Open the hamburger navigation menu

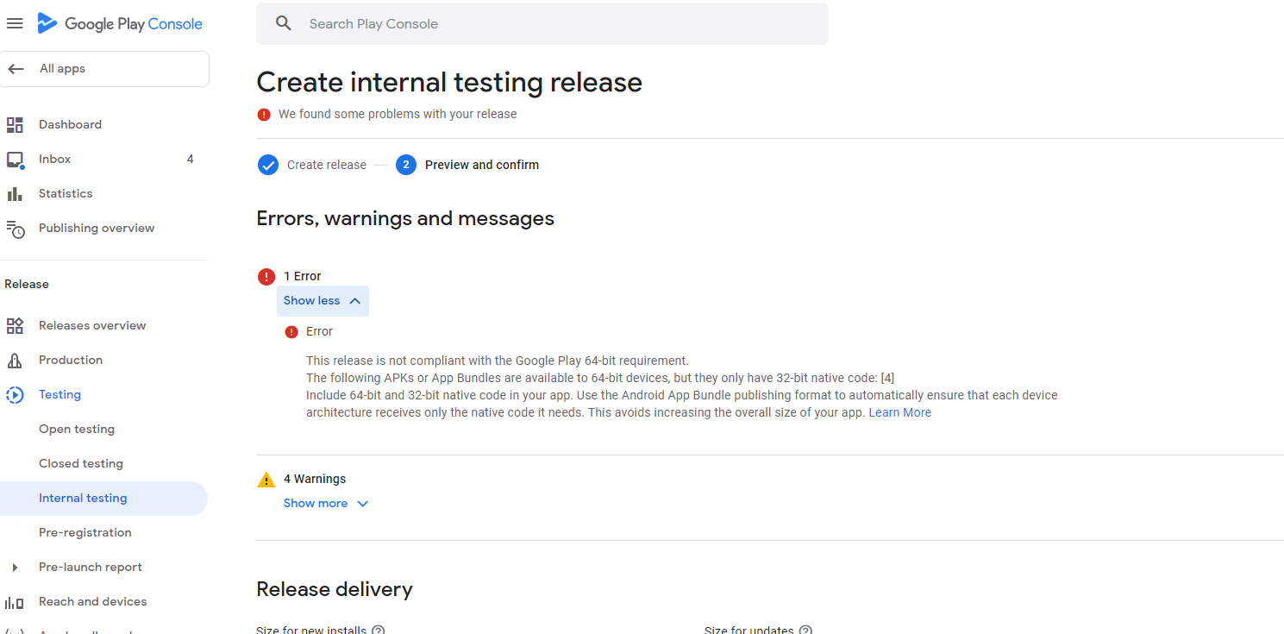pos(15,23)
